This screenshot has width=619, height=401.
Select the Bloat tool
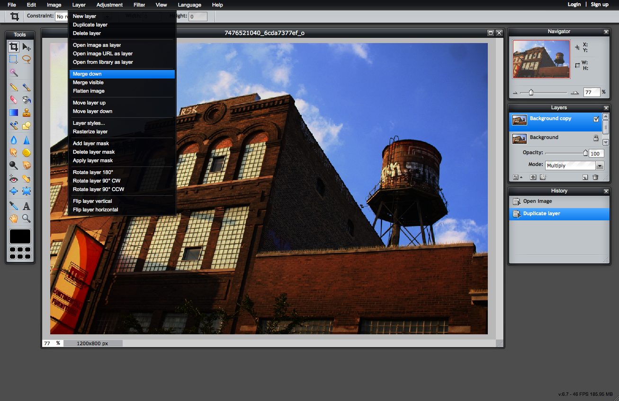coord(14,192)
